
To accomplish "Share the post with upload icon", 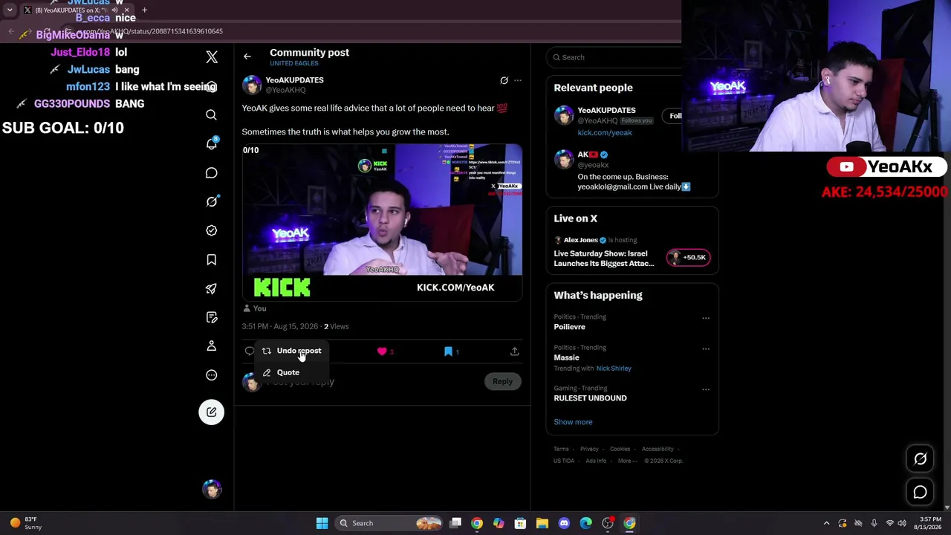I will click(x=514, y=351).
